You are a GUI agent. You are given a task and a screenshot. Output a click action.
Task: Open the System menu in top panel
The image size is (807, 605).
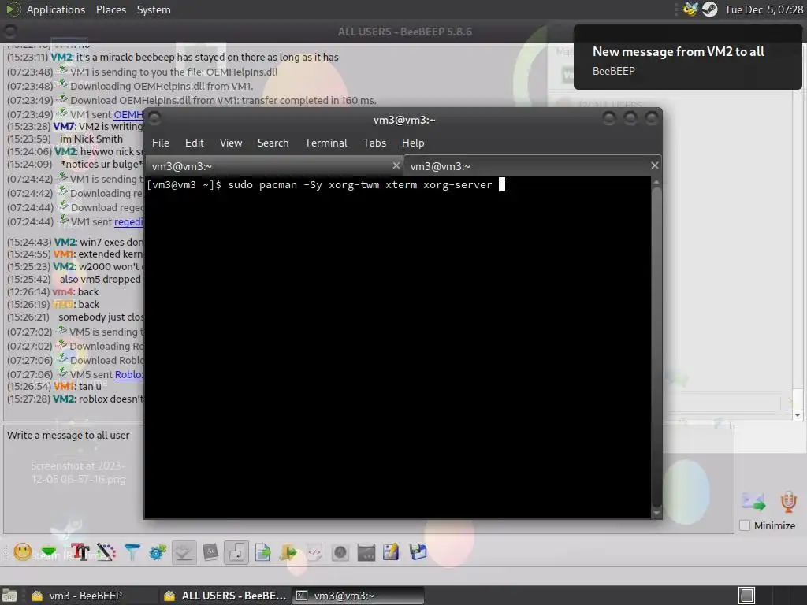point(154,9)
